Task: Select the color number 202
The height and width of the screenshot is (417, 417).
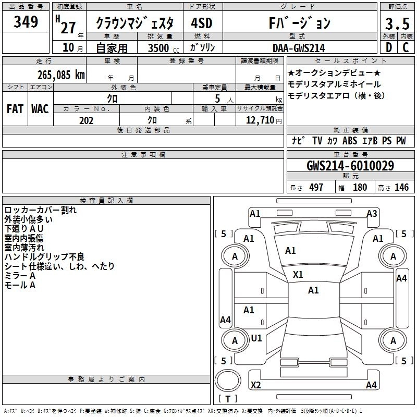Action: click(x=86, y=120)
